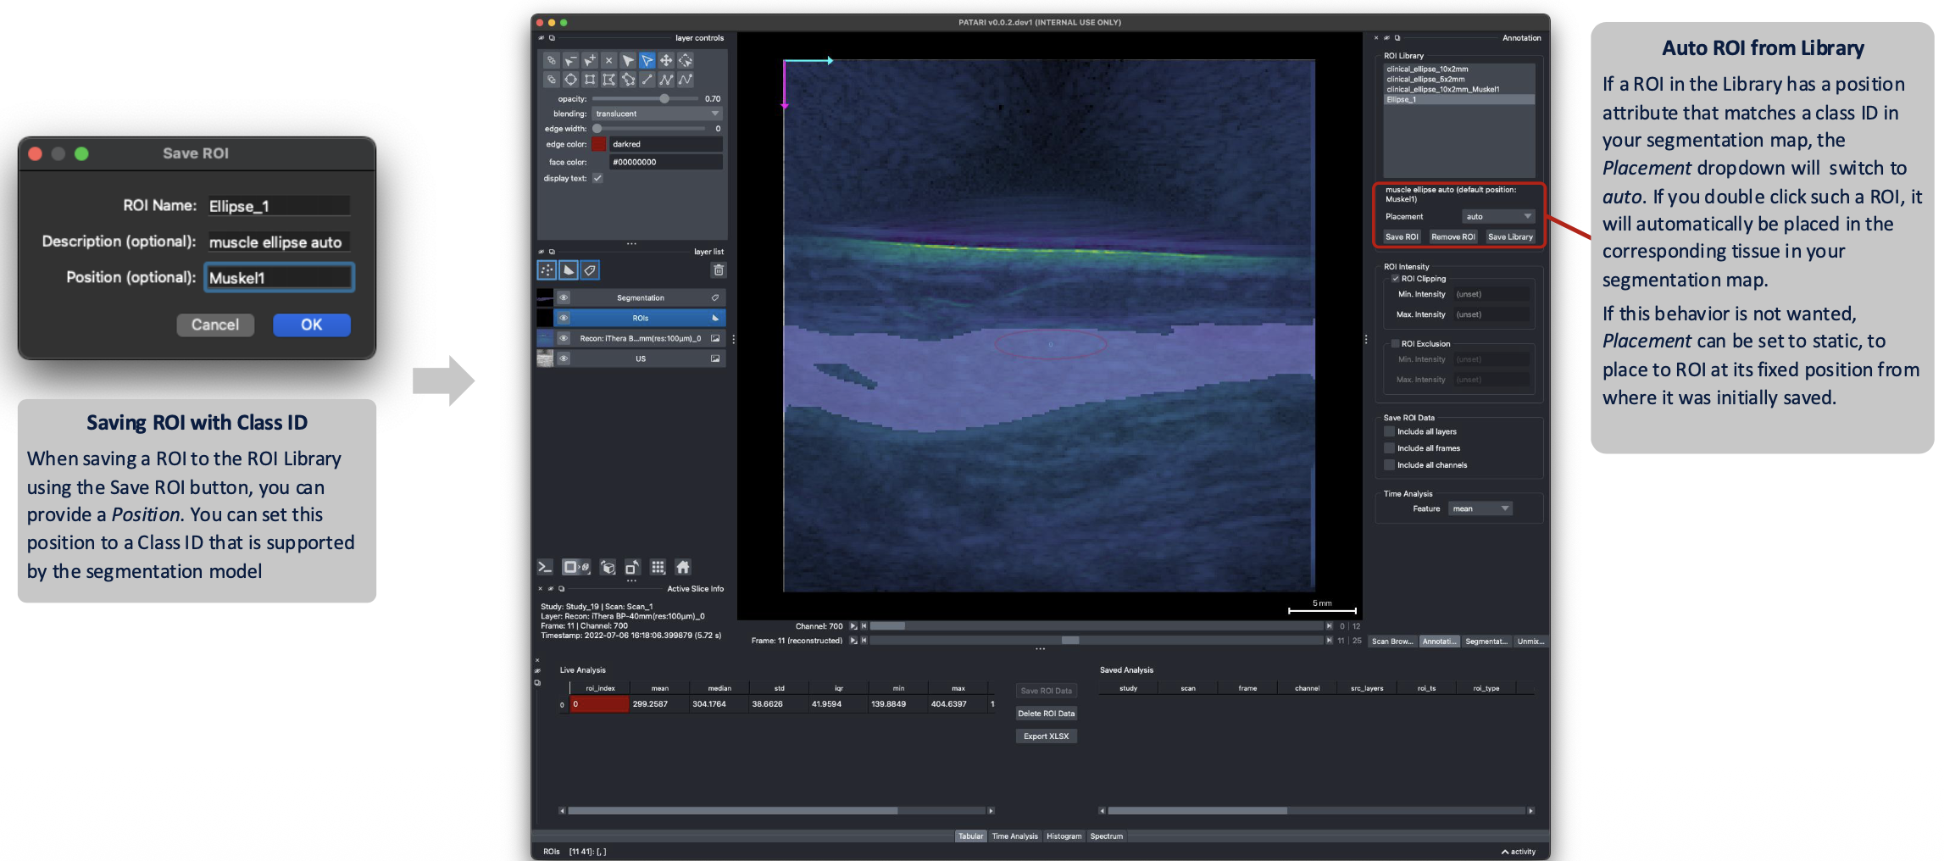Image resolution: width=1944 pixels, height=861 pixels.
Task: Open the Time Analysis Feature dropdown
Action: [1480, 508]
